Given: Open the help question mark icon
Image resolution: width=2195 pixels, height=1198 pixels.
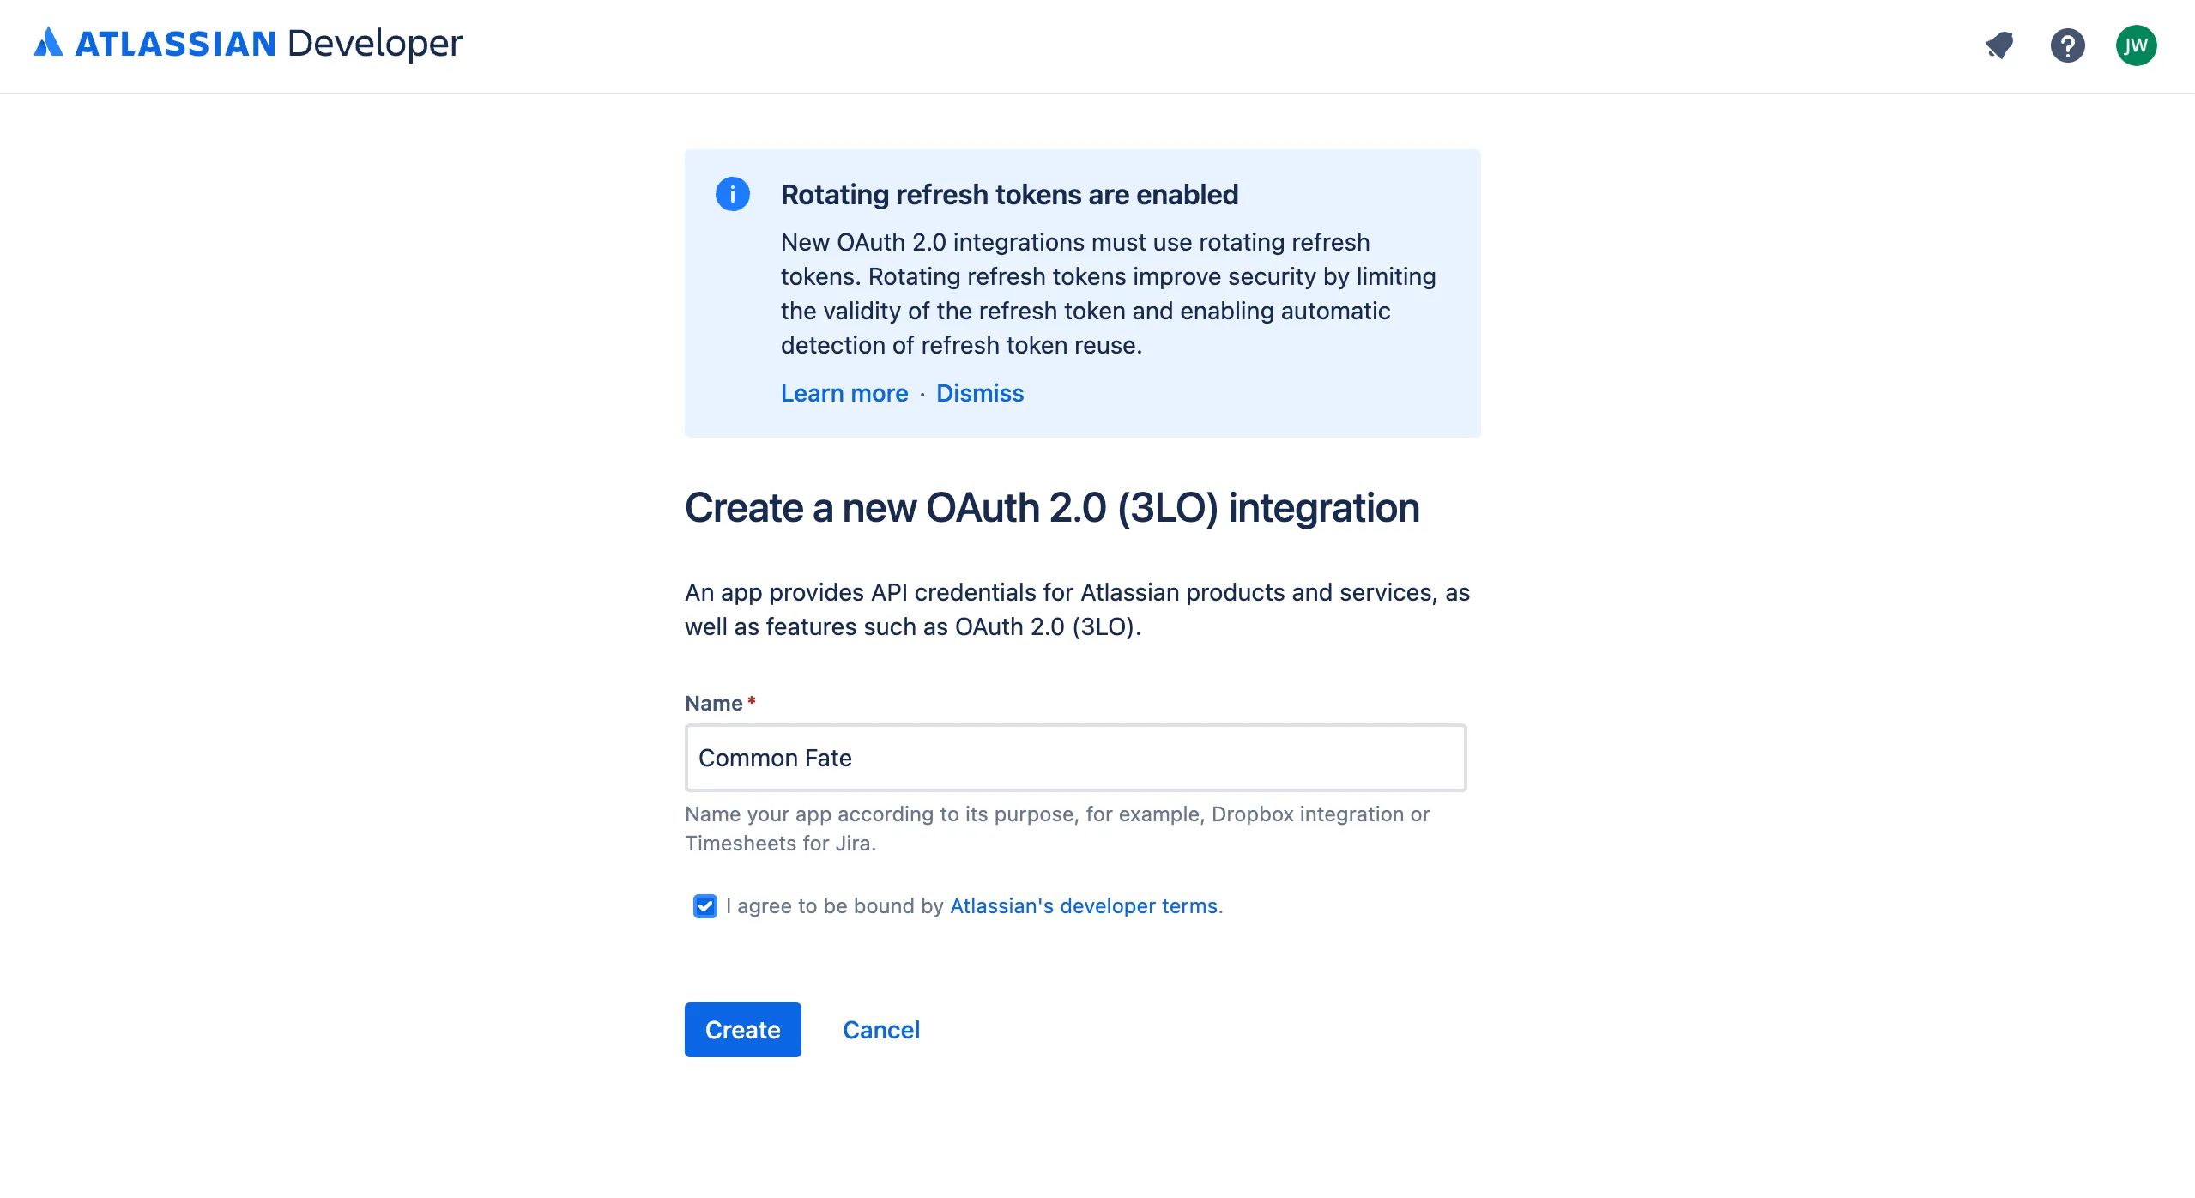Looking at the screenshot, I should 2068,45.
